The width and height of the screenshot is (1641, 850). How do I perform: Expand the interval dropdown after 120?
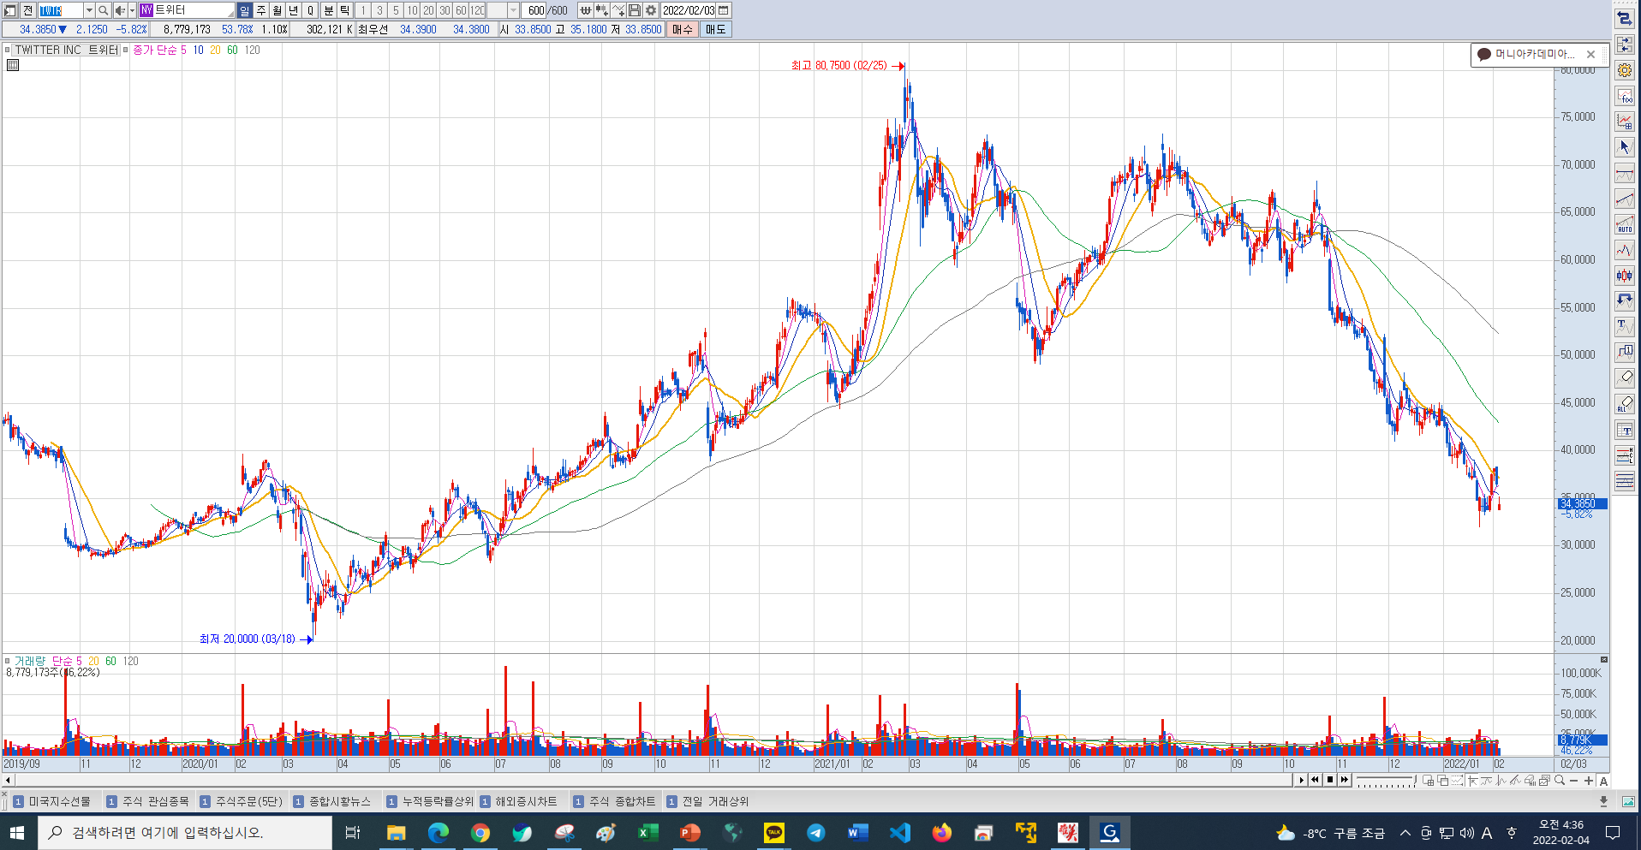(x=513, y=10)
